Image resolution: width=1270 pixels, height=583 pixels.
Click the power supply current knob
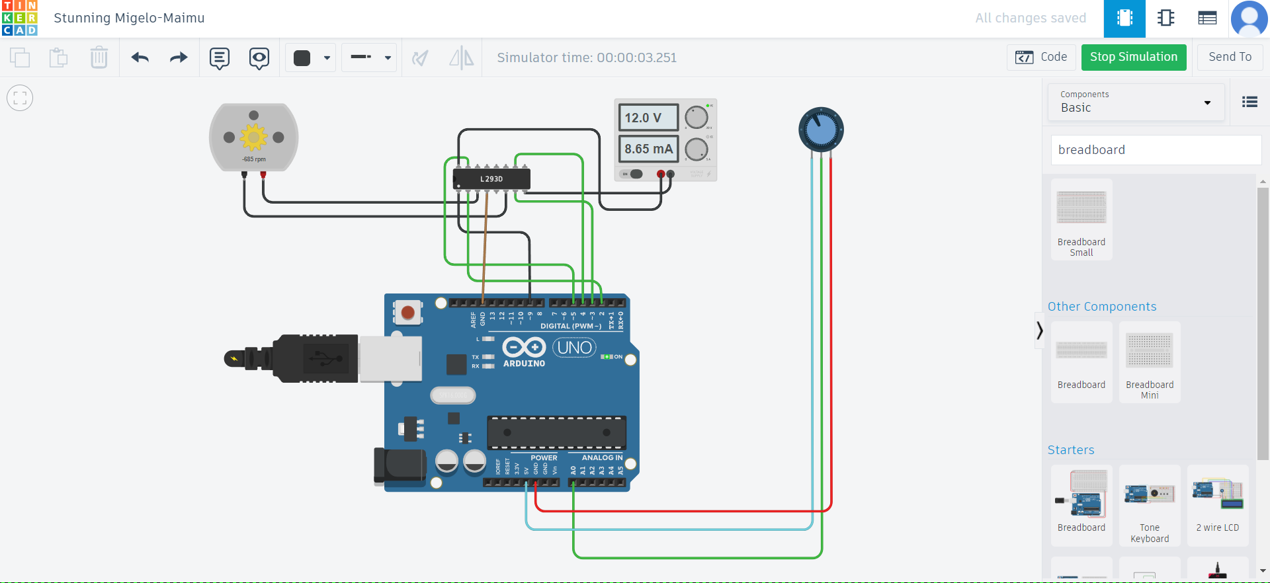coord(696,149)
